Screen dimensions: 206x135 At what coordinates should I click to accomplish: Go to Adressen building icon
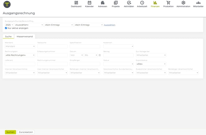pos(103,3)
